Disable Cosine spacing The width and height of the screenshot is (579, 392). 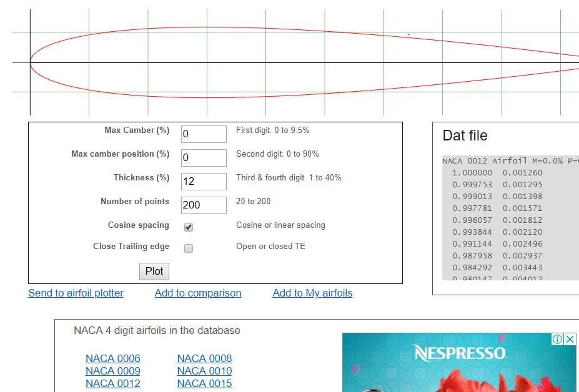coord(189,227)
